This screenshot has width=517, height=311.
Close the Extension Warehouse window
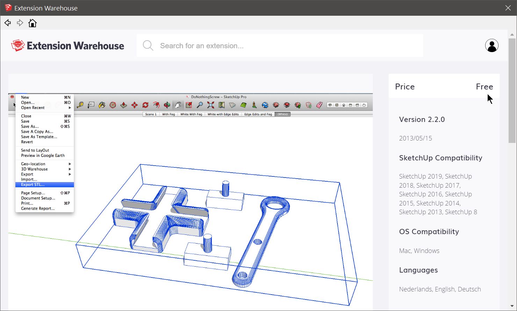point(508,8)
